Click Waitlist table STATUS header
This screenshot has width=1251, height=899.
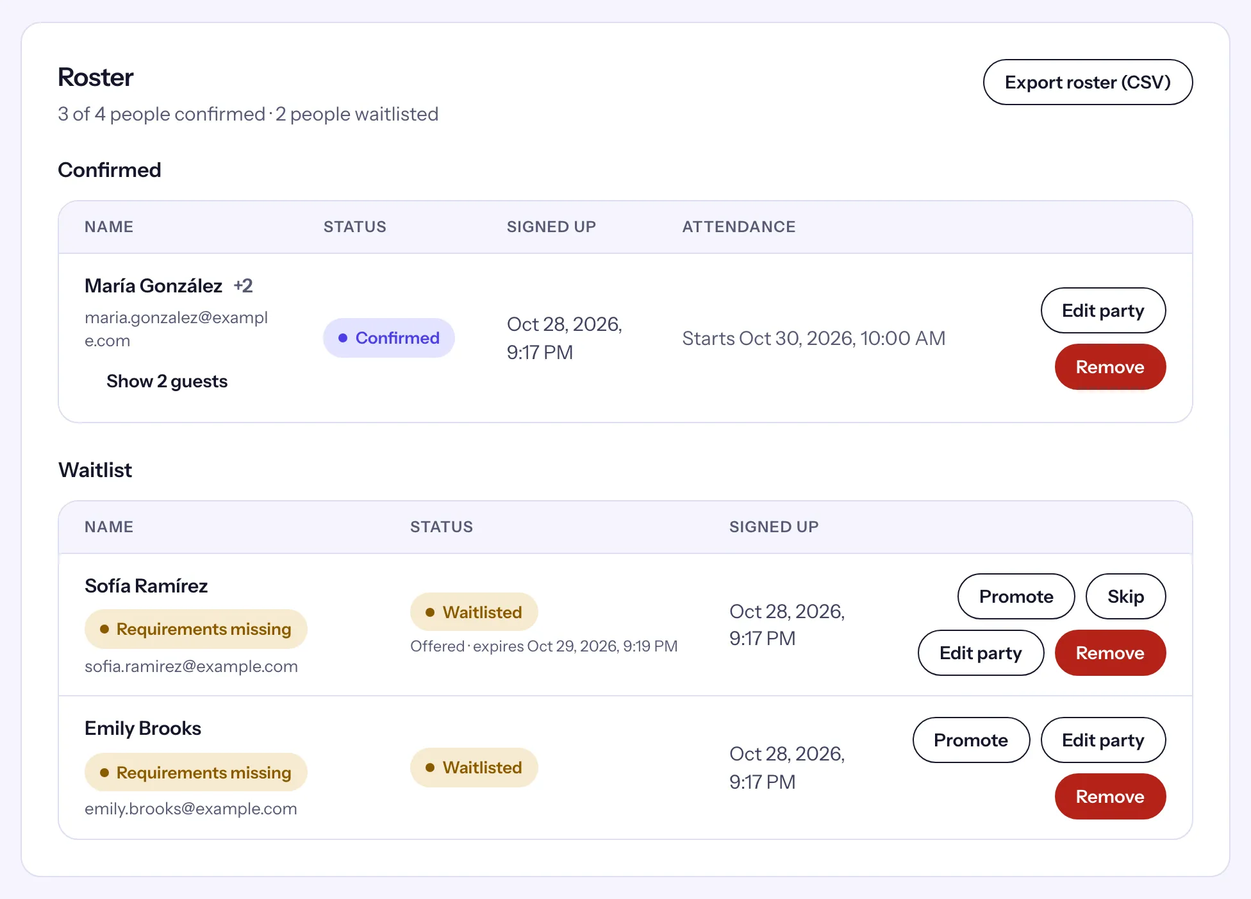point(442,526)
